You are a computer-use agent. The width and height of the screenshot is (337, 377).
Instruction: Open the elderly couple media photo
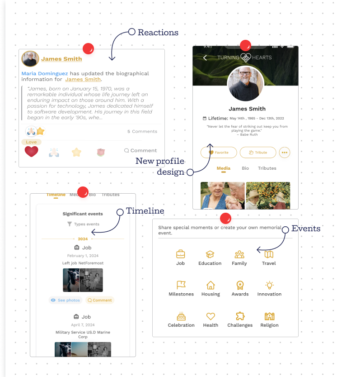tap(223, 195)
